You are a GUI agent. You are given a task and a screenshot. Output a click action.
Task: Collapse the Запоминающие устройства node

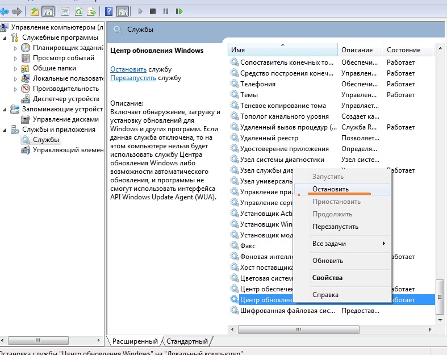pos(5,109)
